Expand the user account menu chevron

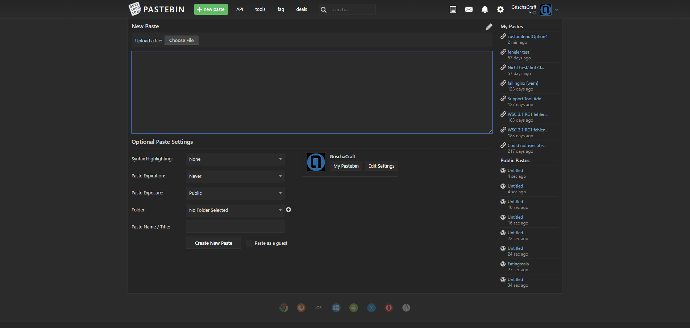tap(557, 10)
